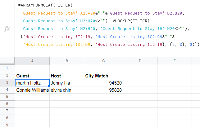Viewport: 200px width, 127px height.
Task: Select row 8 header
Action: coord(7,118)
